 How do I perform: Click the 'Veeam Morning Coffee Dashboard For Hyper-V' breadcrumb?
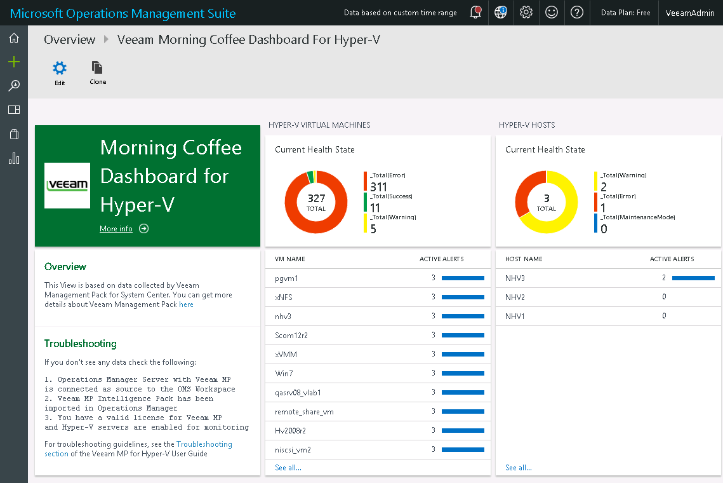[249, 39]
